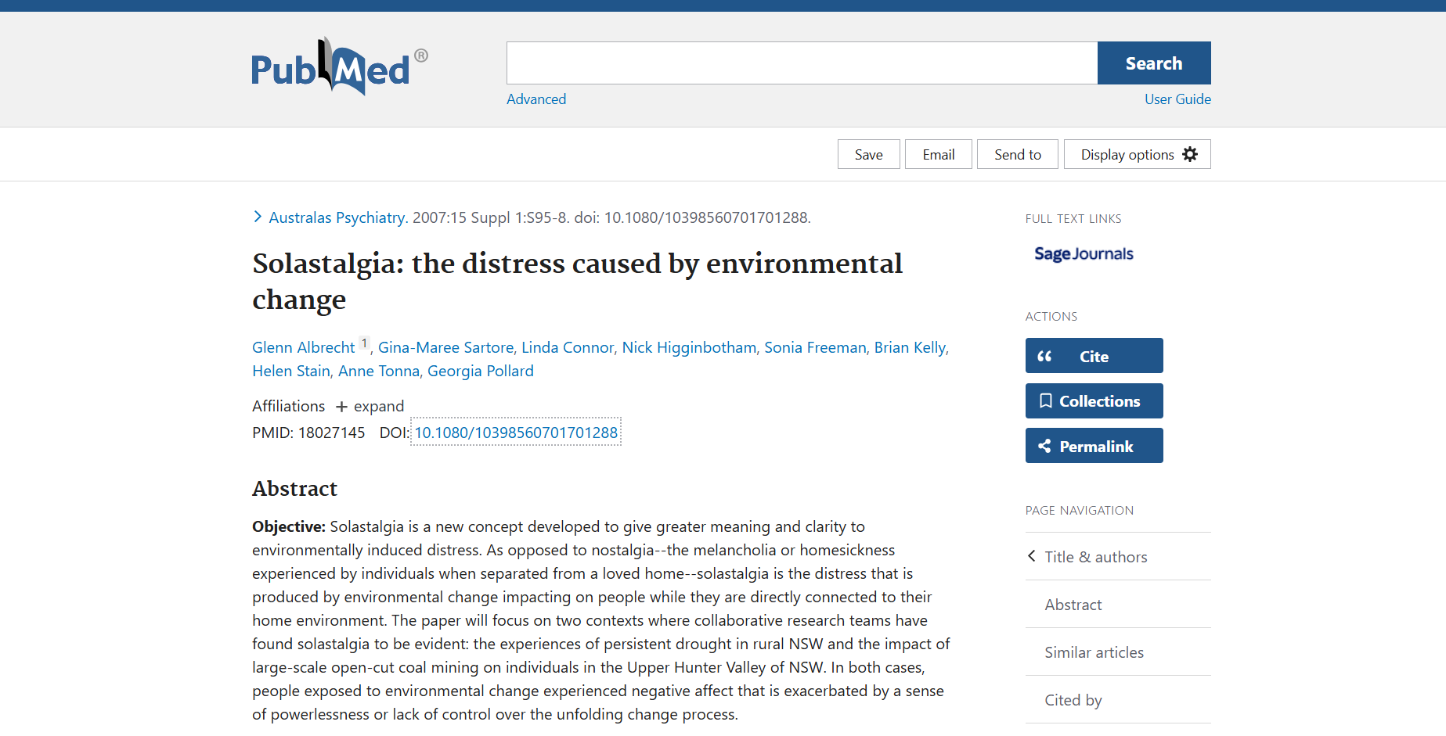This screenshot has width=1446, height=736.
Task: Open the Display options gear icon
Action: click(x=1191, y=154)
